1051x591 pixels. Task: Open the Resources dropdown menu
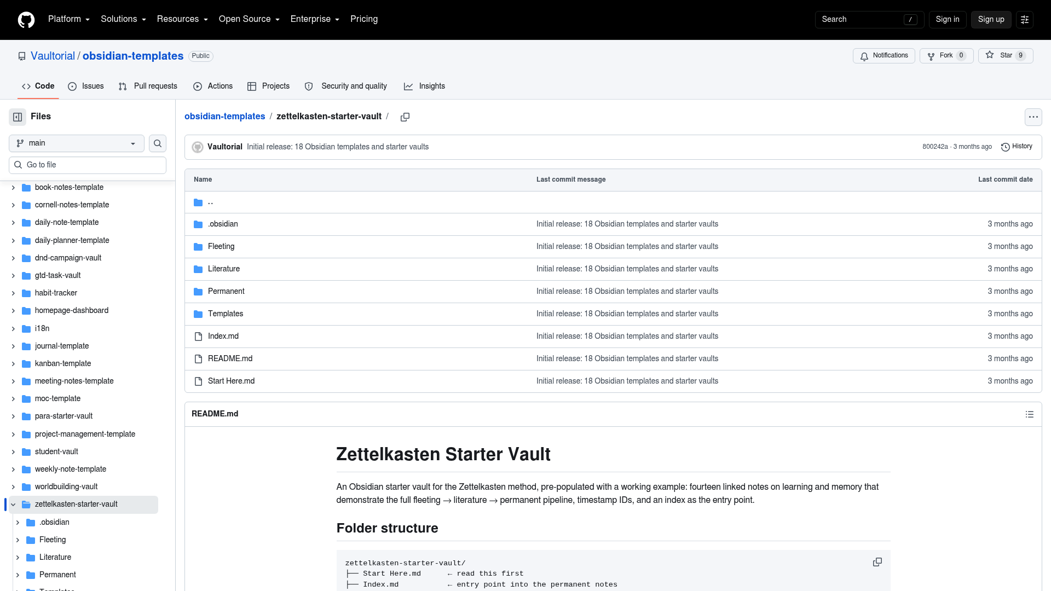[x=182, y=19]
